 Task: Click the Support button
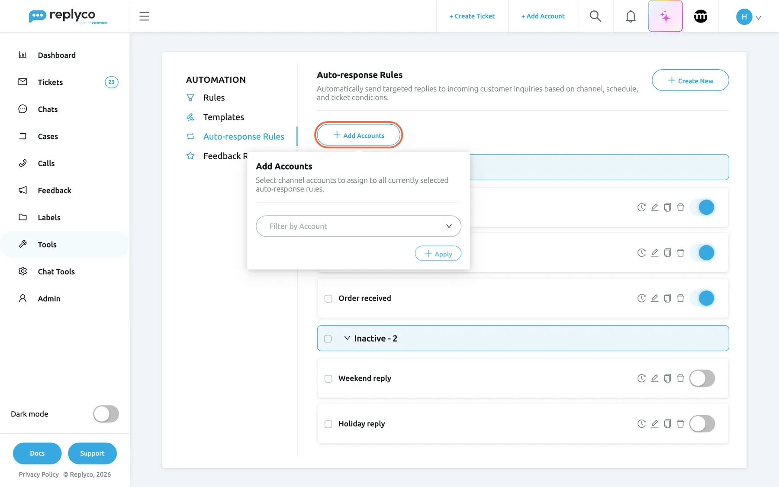click(x=92, y=453)
